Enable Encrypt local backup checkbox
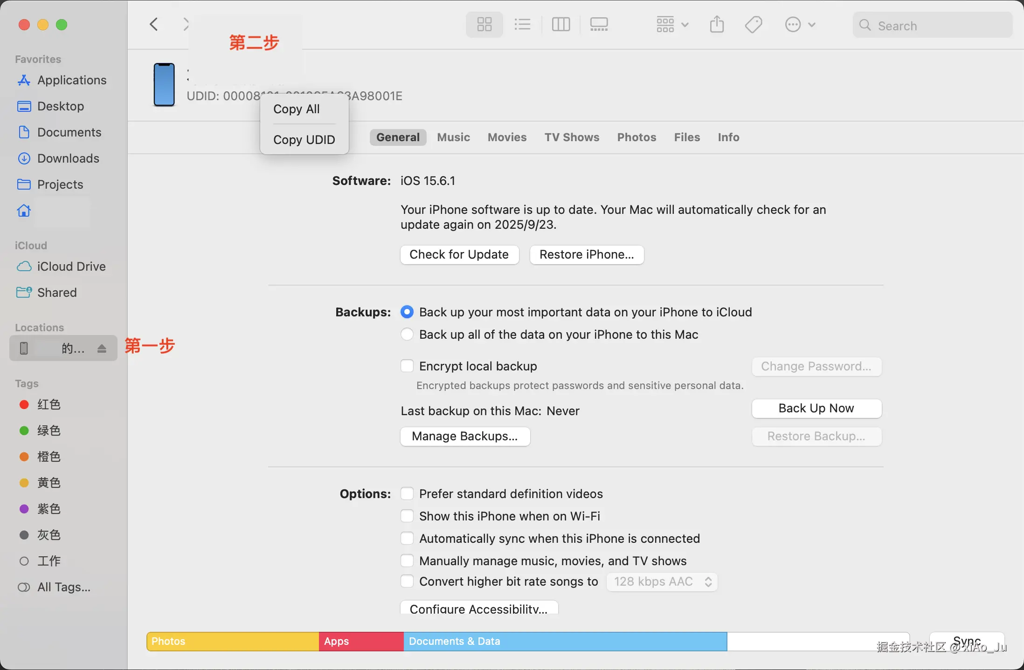1024x670 pixels. (x=407, y=366)
